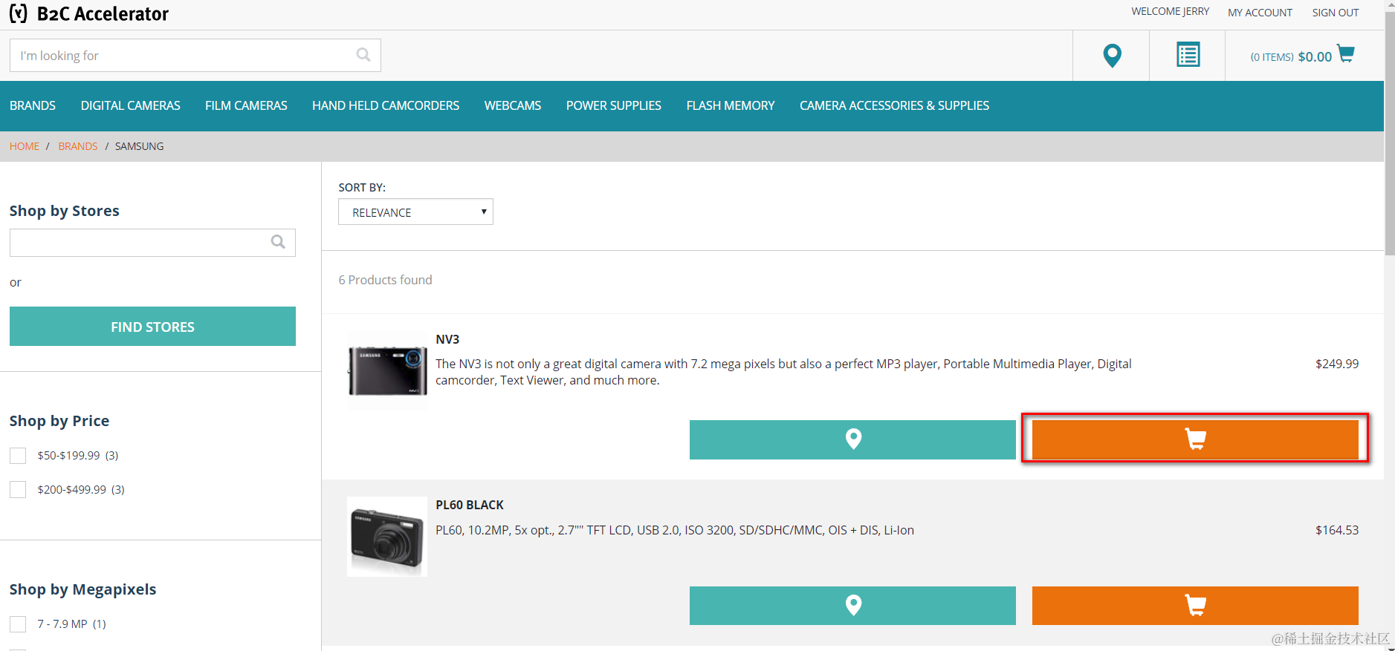Open Hand Held Camcorders menu

386,105
